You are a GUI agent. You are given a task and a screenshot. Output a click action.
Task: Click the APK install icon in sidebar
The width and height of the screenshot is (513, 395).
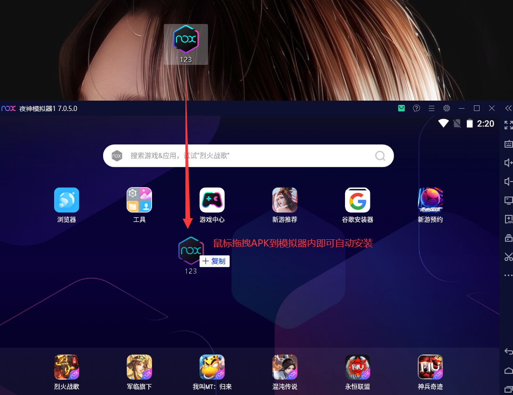(508, 219)
